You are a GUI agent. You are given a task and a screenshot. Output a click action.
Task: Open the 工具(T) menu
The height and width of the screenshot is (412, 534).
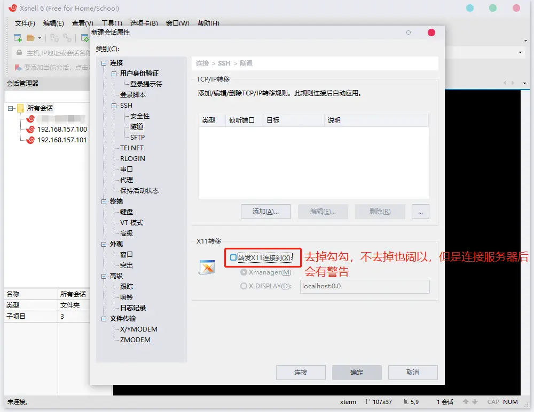112,23
